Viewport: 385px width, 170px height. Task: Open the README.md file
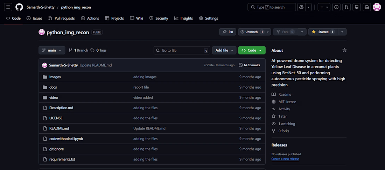pos(59,128)
